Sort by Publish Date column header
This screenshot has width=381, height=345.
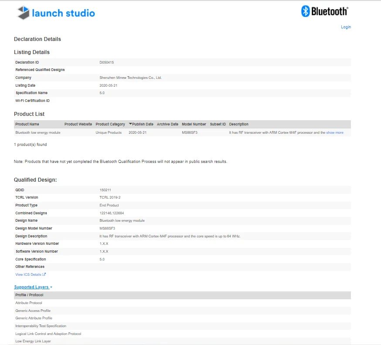143,124
